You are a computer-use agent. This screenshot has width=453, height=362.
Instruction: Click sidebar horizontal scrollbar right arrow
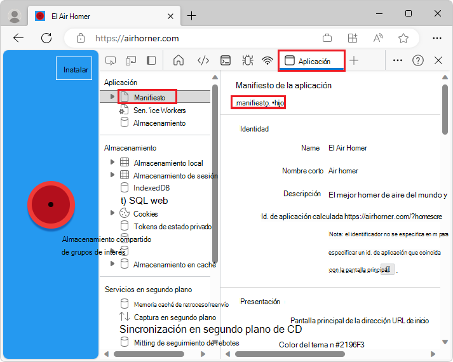pos(203,354)
